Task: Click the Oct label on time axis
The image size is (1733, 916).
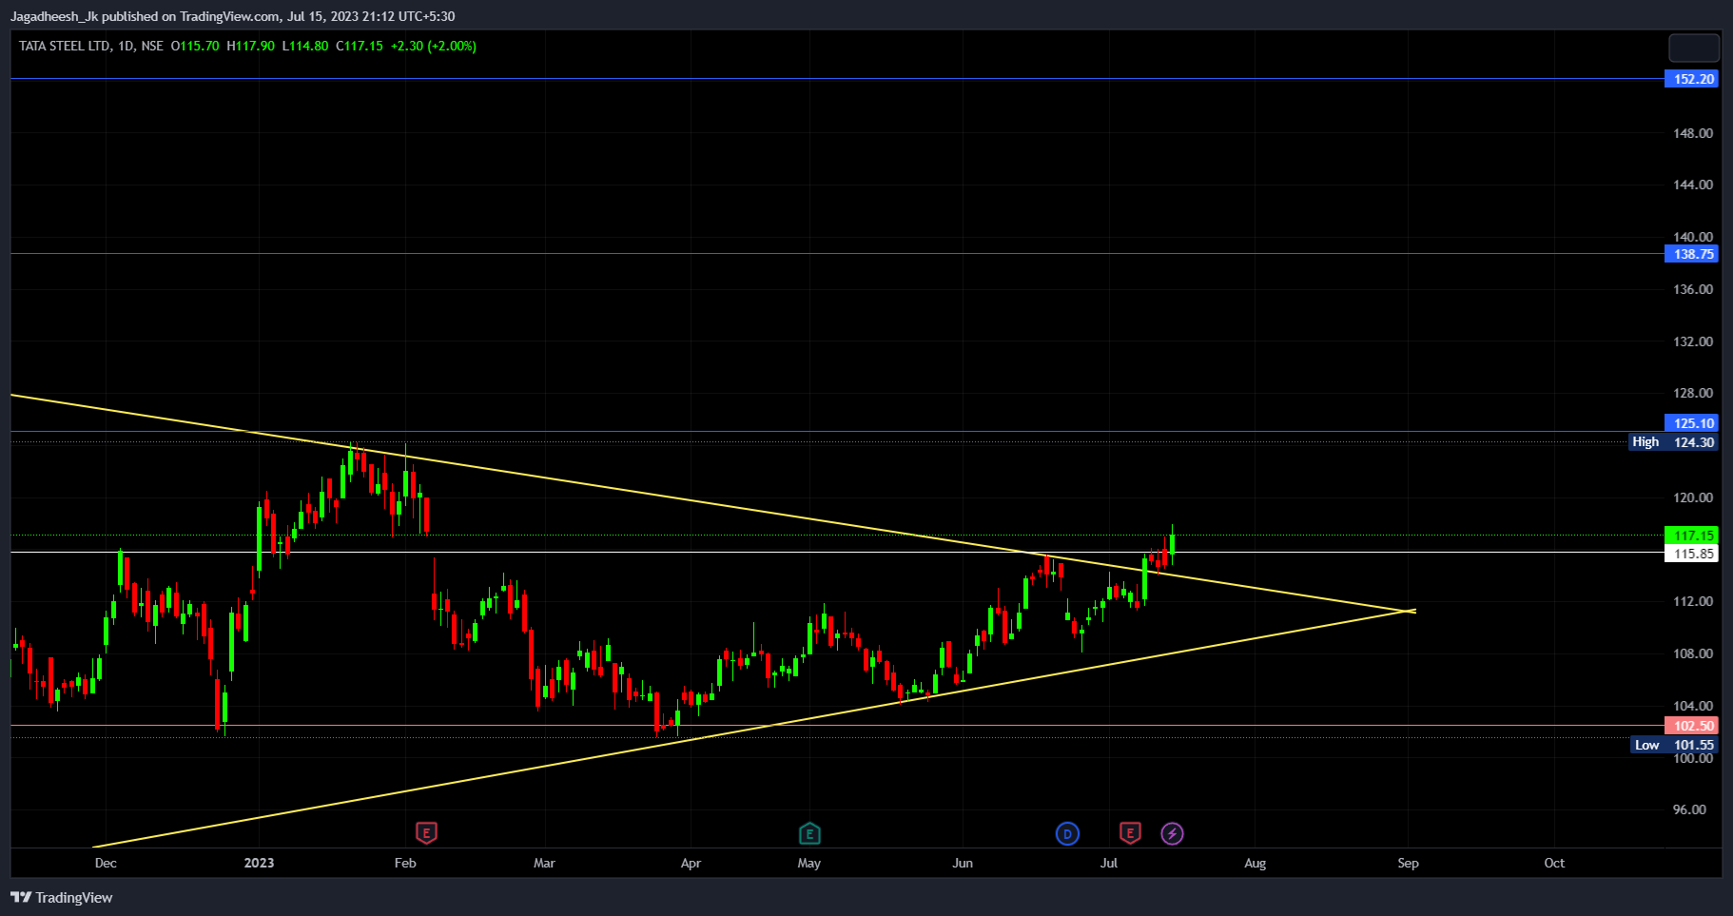Action: (x=1554, y=863)
